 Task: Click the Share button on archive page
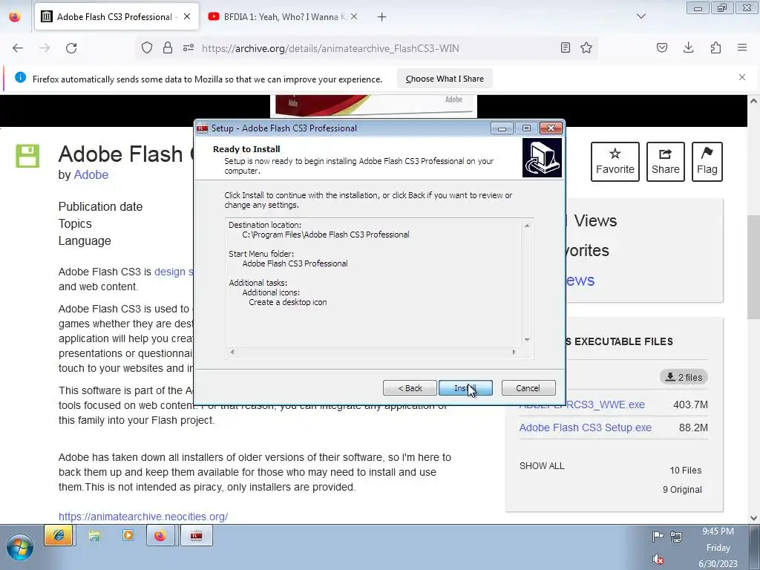pos(666,161)
